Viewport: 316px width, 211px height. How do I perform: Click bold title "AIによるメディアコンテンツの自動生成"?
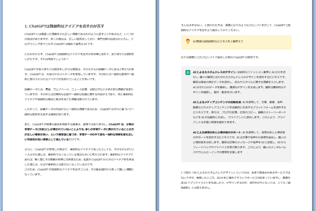(x=217, y=102)
